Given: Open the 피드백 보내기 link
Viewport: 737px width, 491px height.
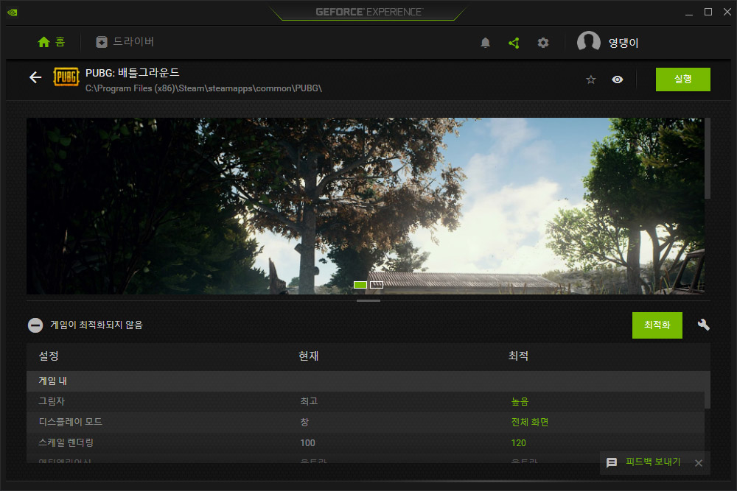Looking at the screenshot, I should pyautogui.click(x=653, y=462).
